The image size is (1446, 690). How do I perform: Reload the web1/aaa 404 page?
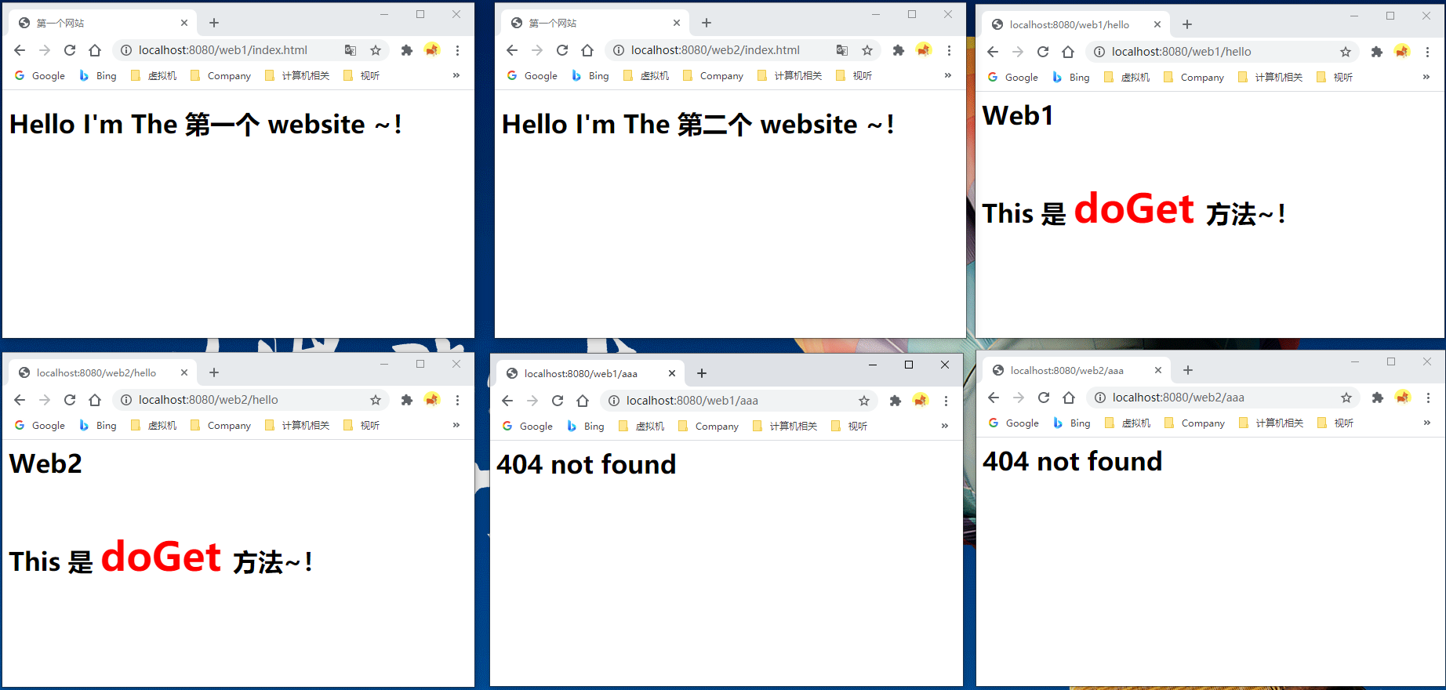pyautogui.click(x=558, y=401)
